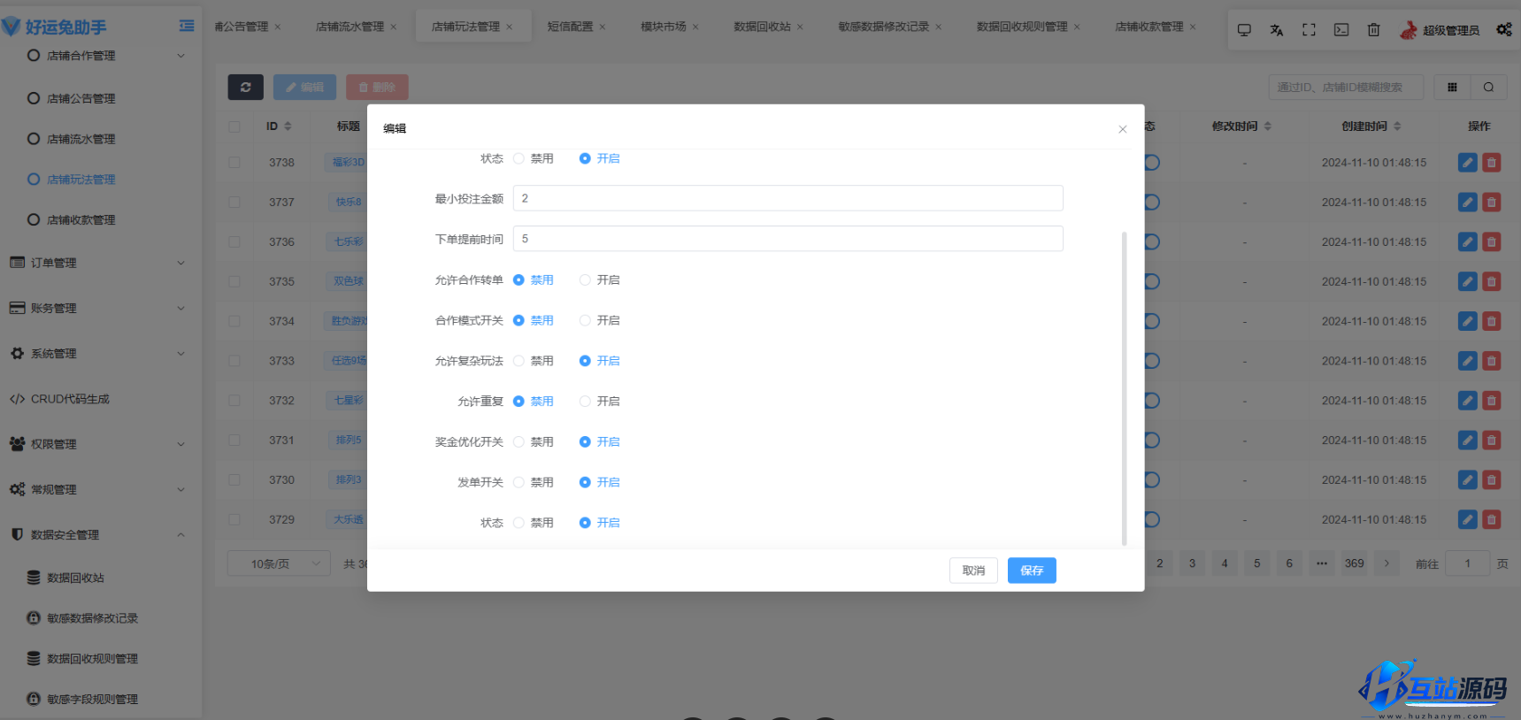
Task: Set 允许复杂玩法 to 禁用
Action: tap(519, 361)
